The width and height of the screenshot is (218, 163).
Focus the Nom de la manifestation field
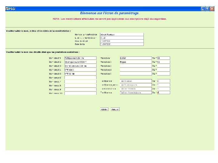[x=122, y=34]
